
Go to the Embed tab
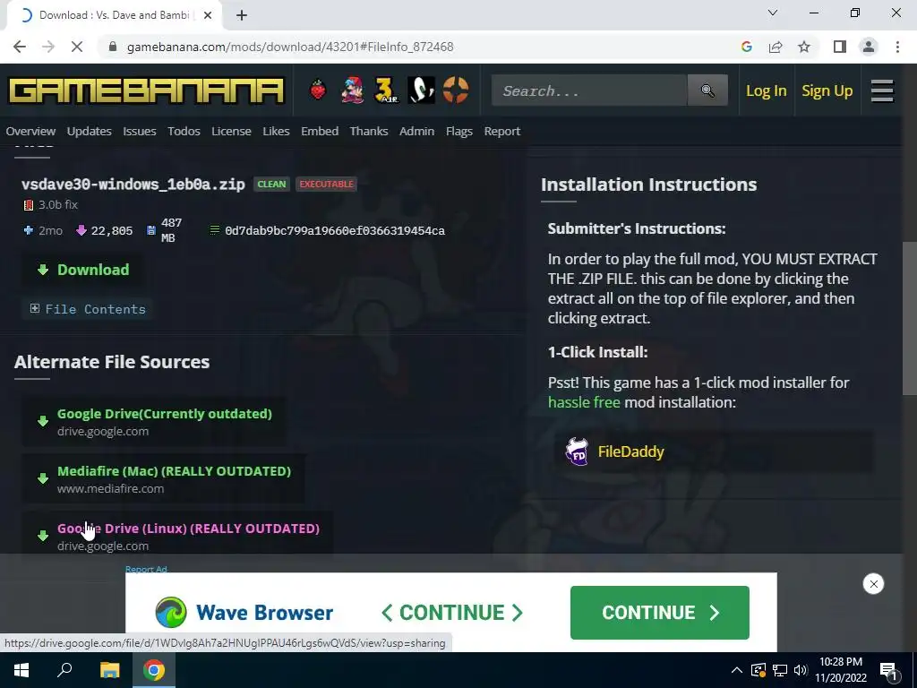coord(320,131)
